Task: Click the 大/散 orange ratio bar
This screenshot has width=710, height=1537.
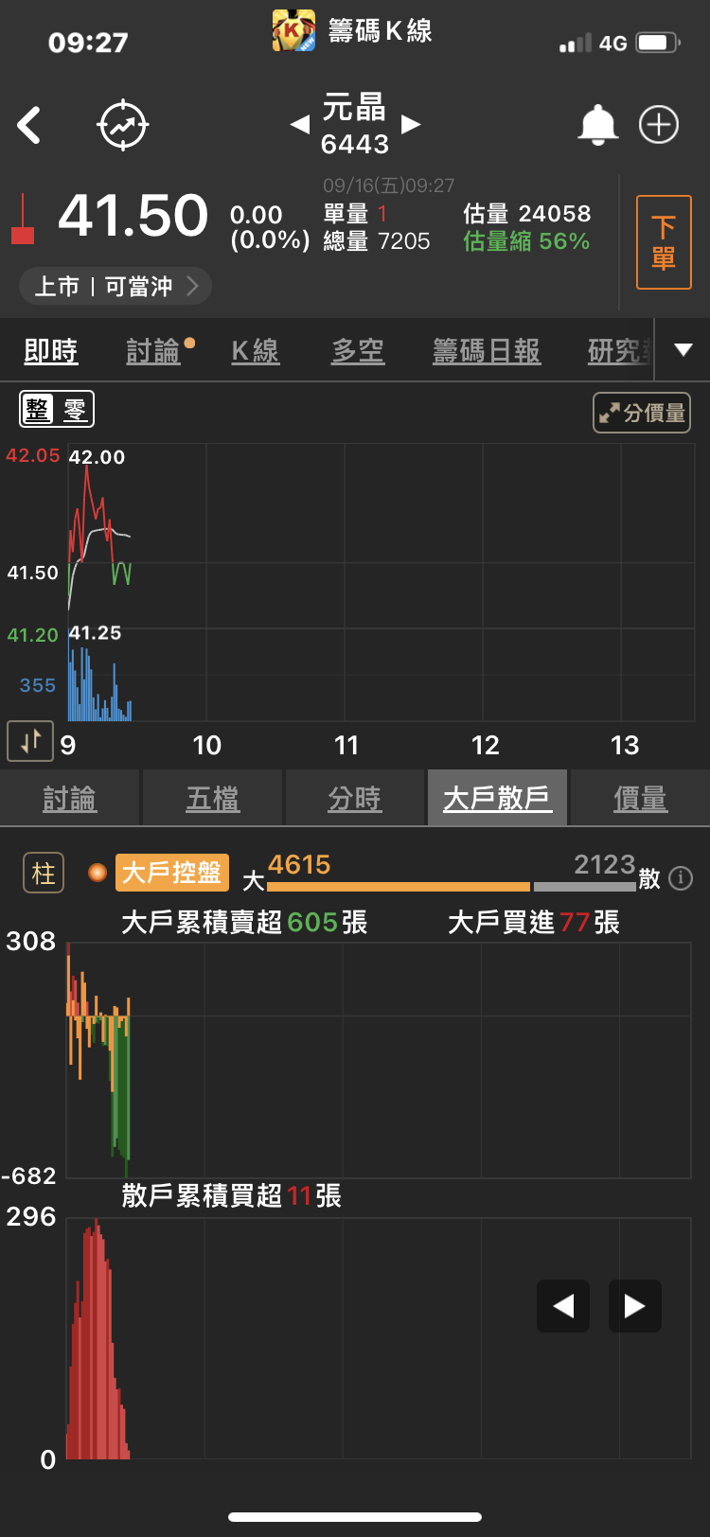Action: point(399,887)
